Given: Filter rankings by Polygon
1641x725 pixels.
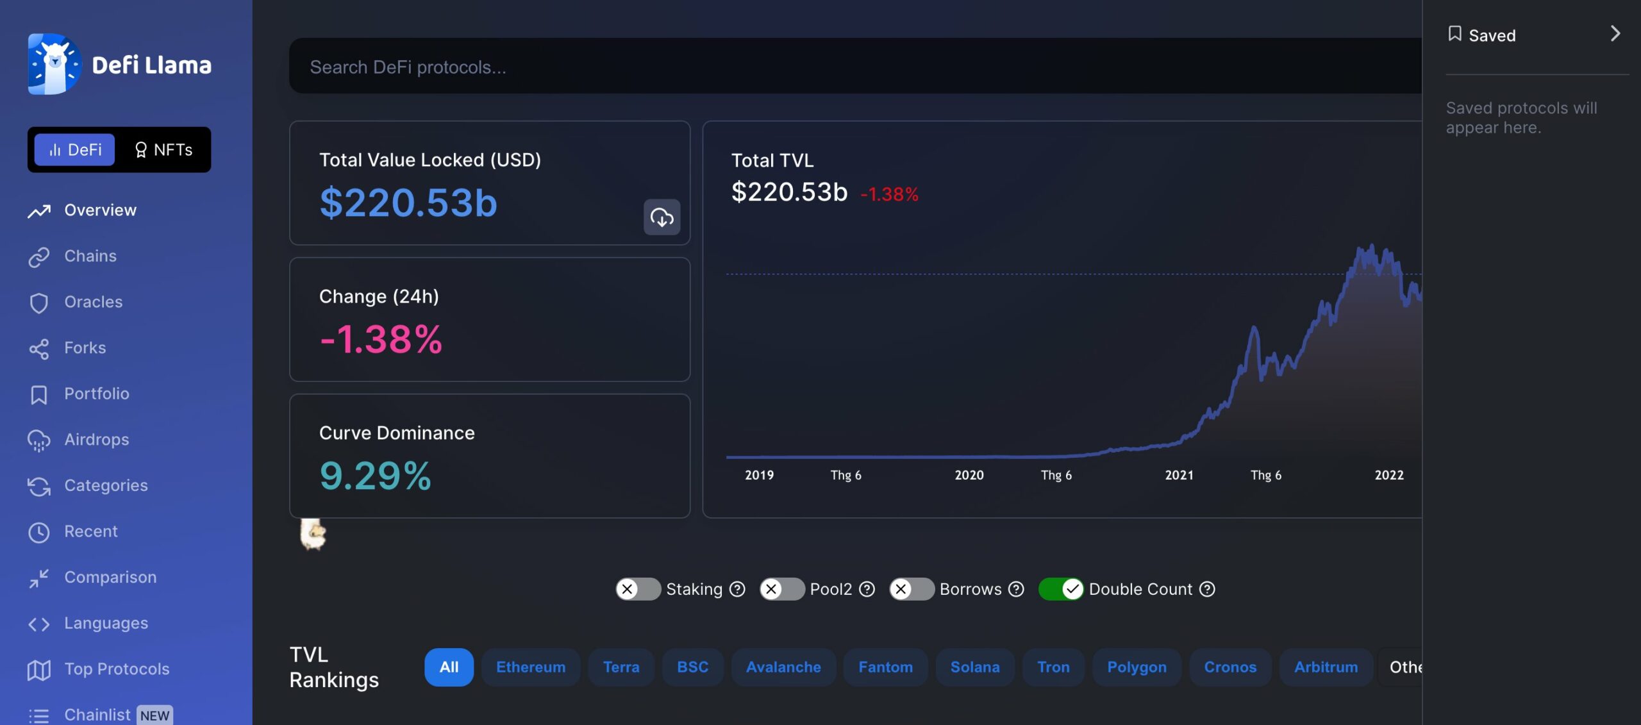Looking at the screenshot, I should [x=1137, y=667].
